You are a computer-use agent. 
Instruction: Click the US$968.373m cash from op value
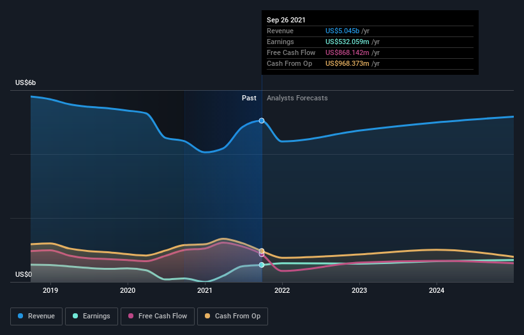347,63
